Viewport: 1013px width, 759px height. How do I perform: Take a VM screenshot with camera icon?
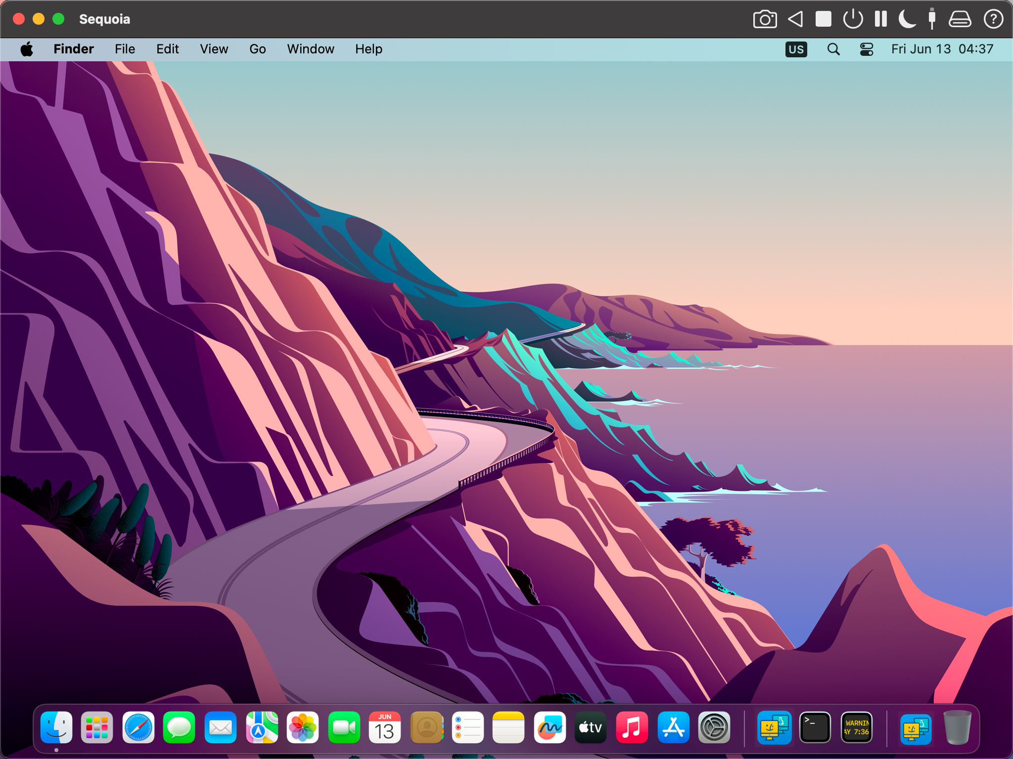(x=765, y=19)
